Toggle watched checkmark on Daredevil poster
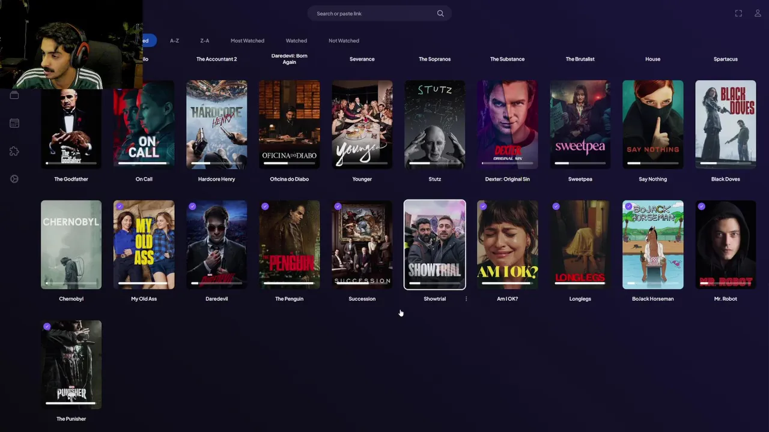The width and height of the screenshot is (769, 432). 192,206
